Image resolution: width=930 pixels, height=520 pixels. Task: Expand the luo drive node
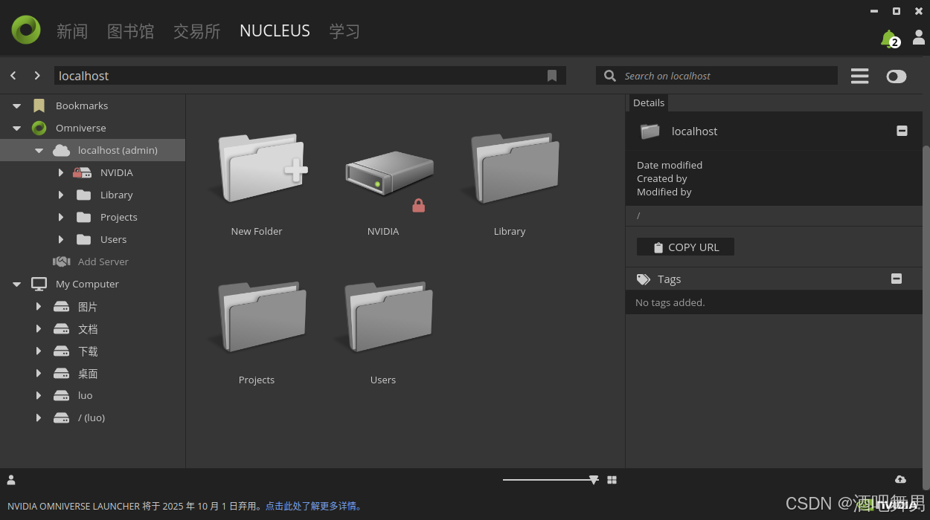coord(39,395)
